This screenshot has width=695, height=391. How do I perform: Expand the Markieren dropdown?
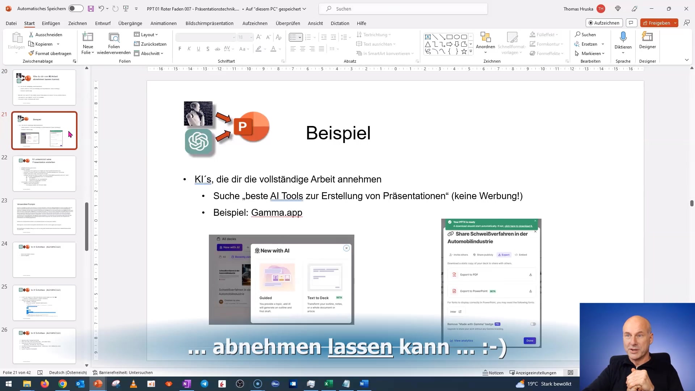590,53
